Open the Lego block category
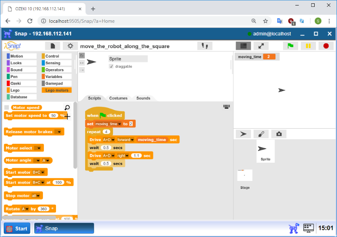Image resolution: width=337 pixels, height=237 pixels. click(x=21, y=90)
